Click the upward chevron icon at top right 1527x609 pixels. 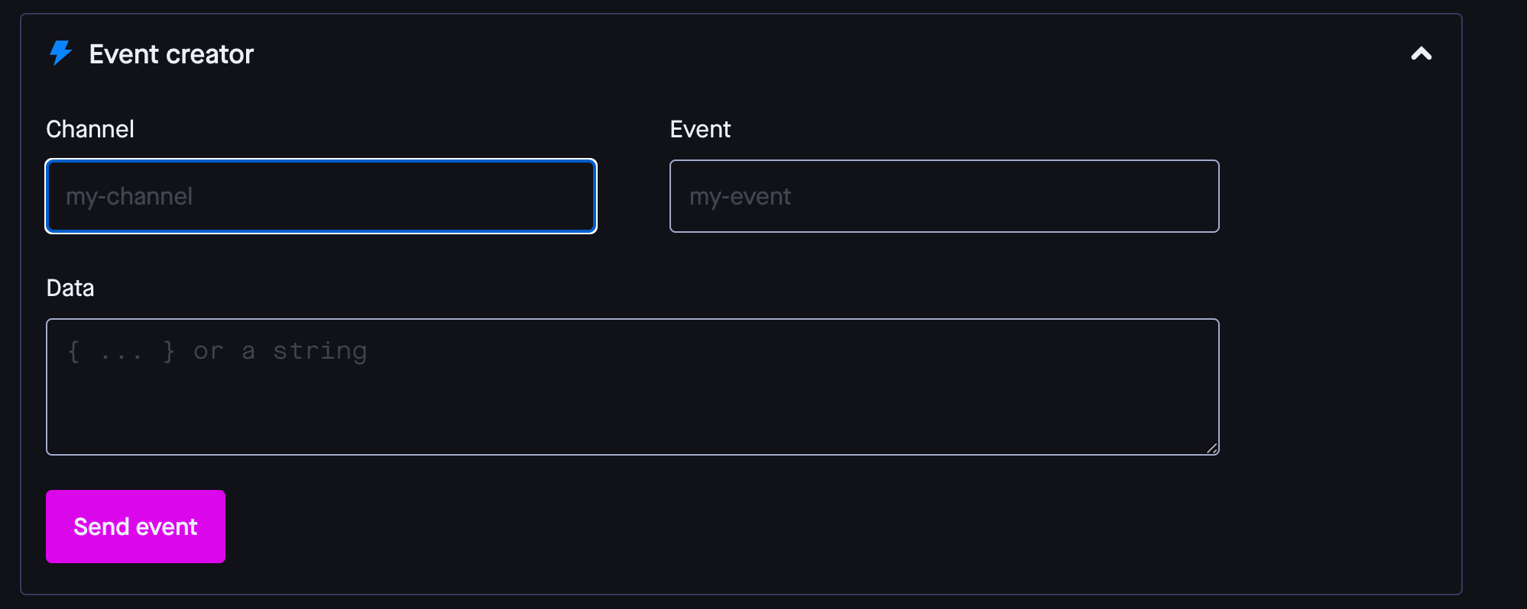point(1421,53)
